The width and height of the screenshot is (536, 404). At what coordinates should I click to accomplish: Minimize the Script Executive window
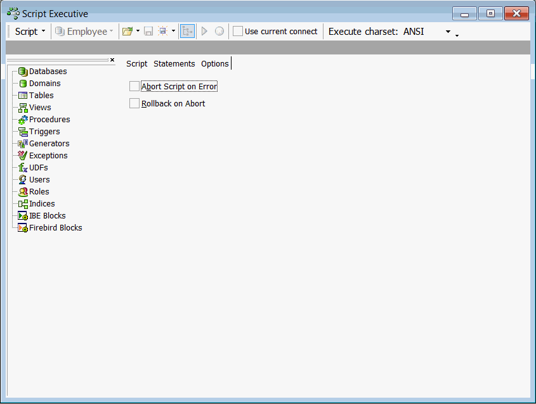click(464, 14)
